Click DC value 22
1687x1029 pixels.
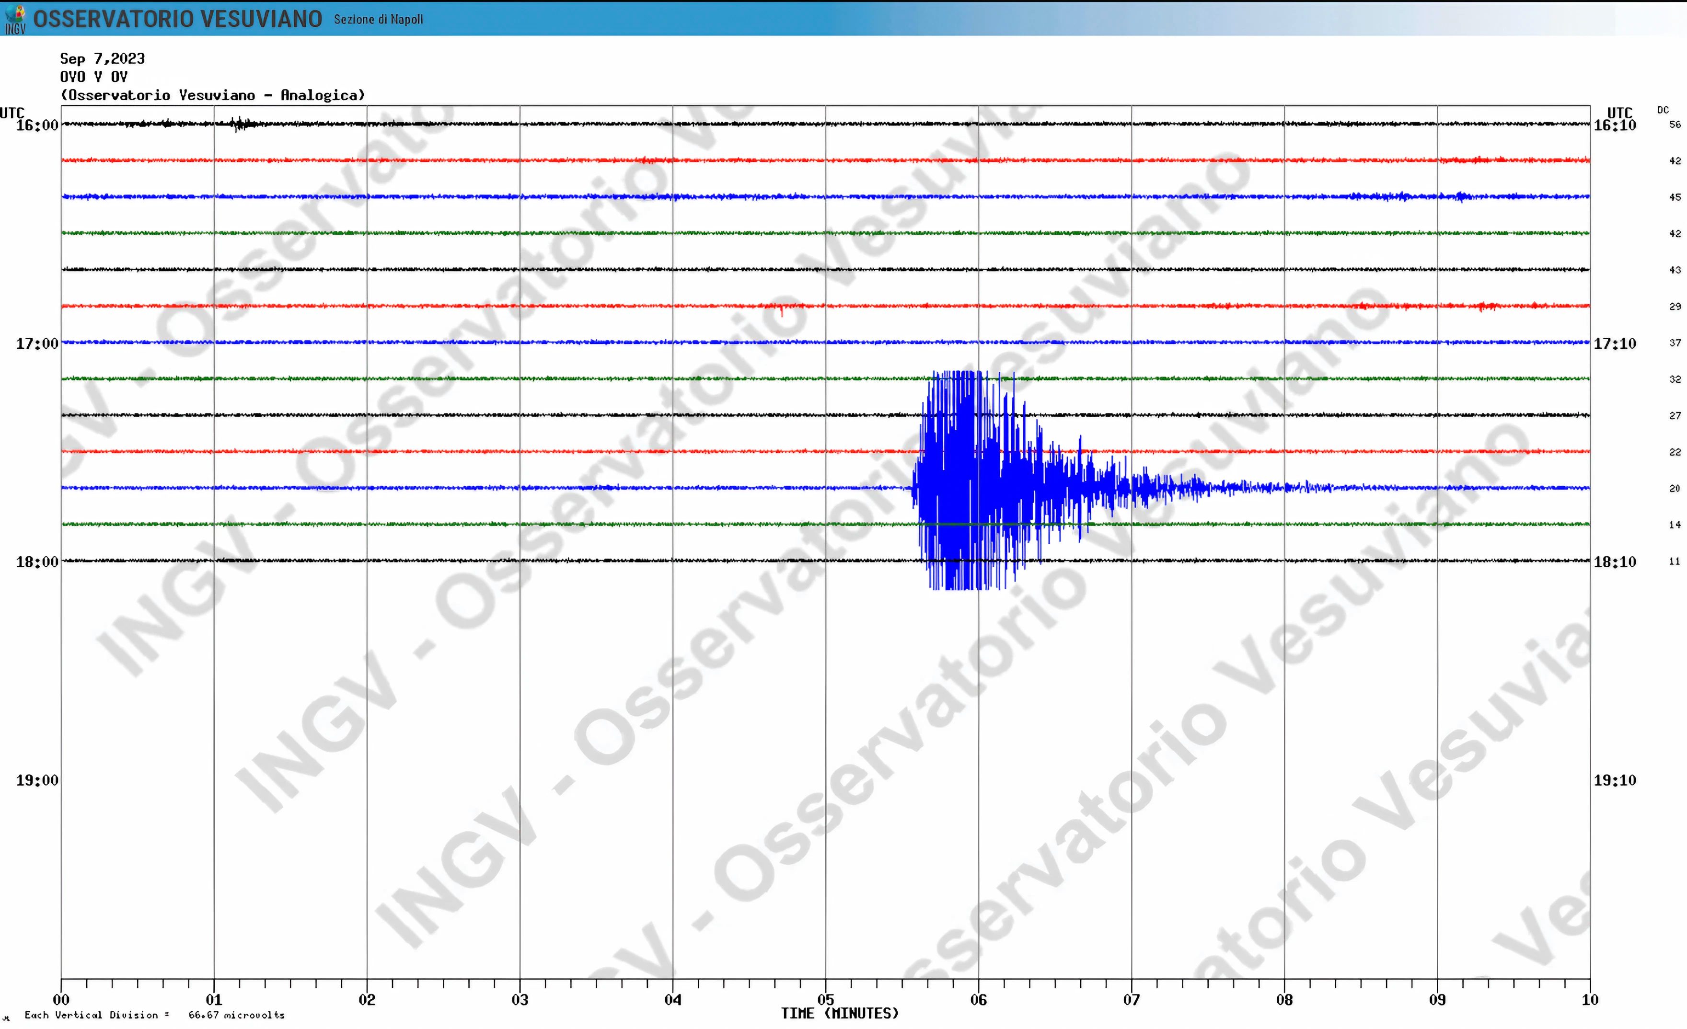tap(1675, 452)
